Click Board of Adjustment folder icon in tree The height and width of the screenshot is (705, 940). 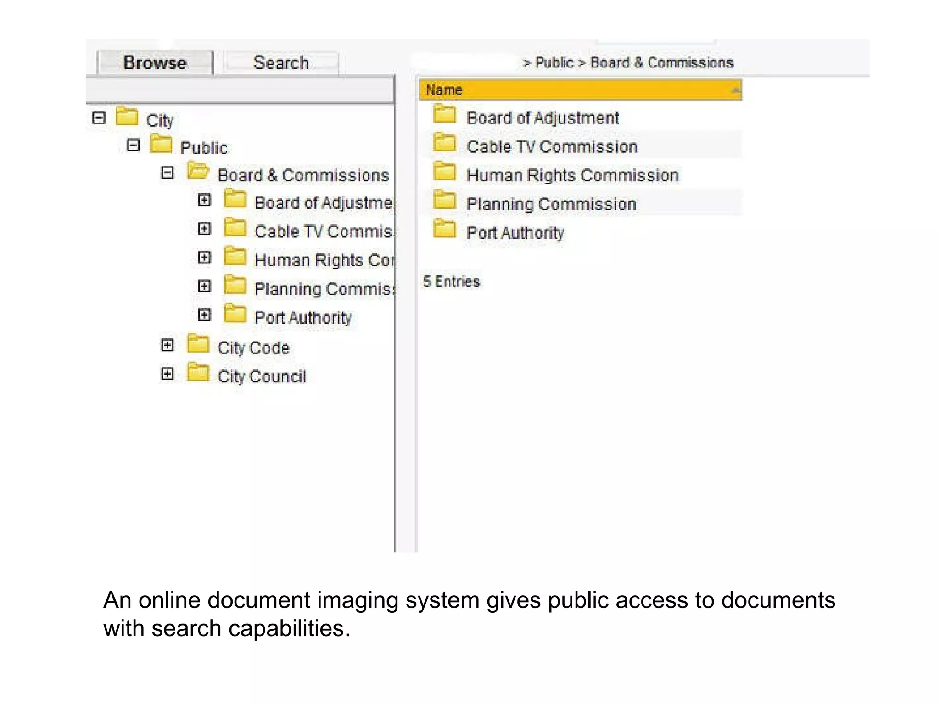(x=235, y=198)
